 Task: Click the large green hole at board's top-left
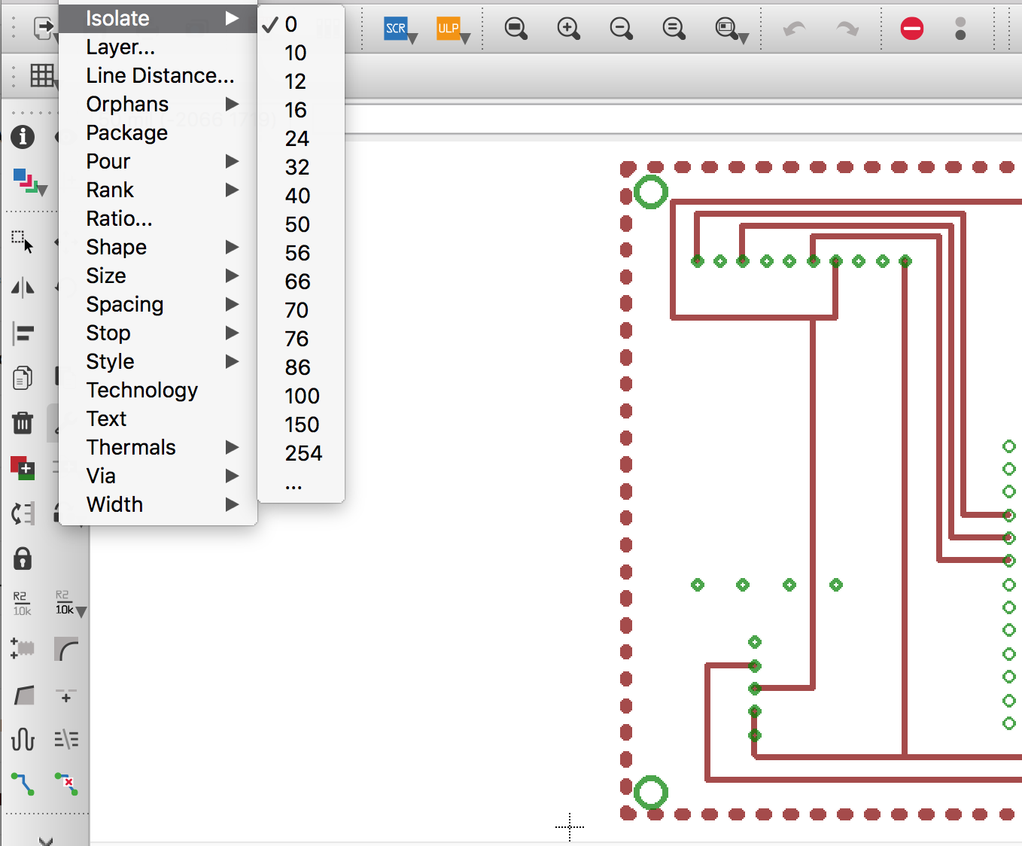pyautogui.click(x=651, y=192)
